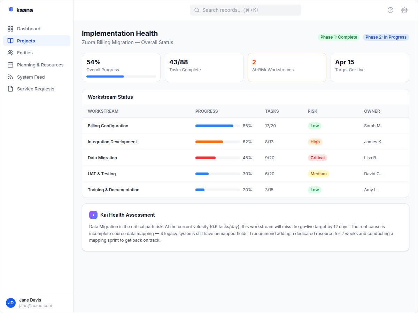This screenshot has height=313, width=418.
Task: Click owner Sarah M. link
Action: 373,126
